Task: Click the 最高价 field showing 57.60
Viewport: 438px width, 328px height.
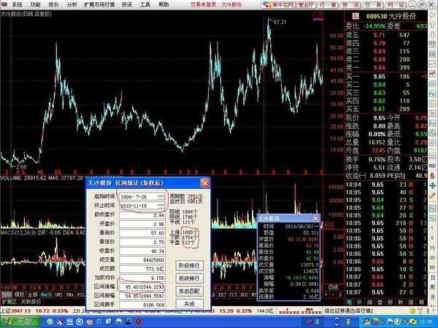Action: click(x=142, y=233)
